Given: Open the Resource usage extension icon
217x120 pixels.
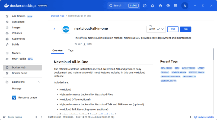Looking at the screenshot, I should pyautogui.click(x=14, y=98).
